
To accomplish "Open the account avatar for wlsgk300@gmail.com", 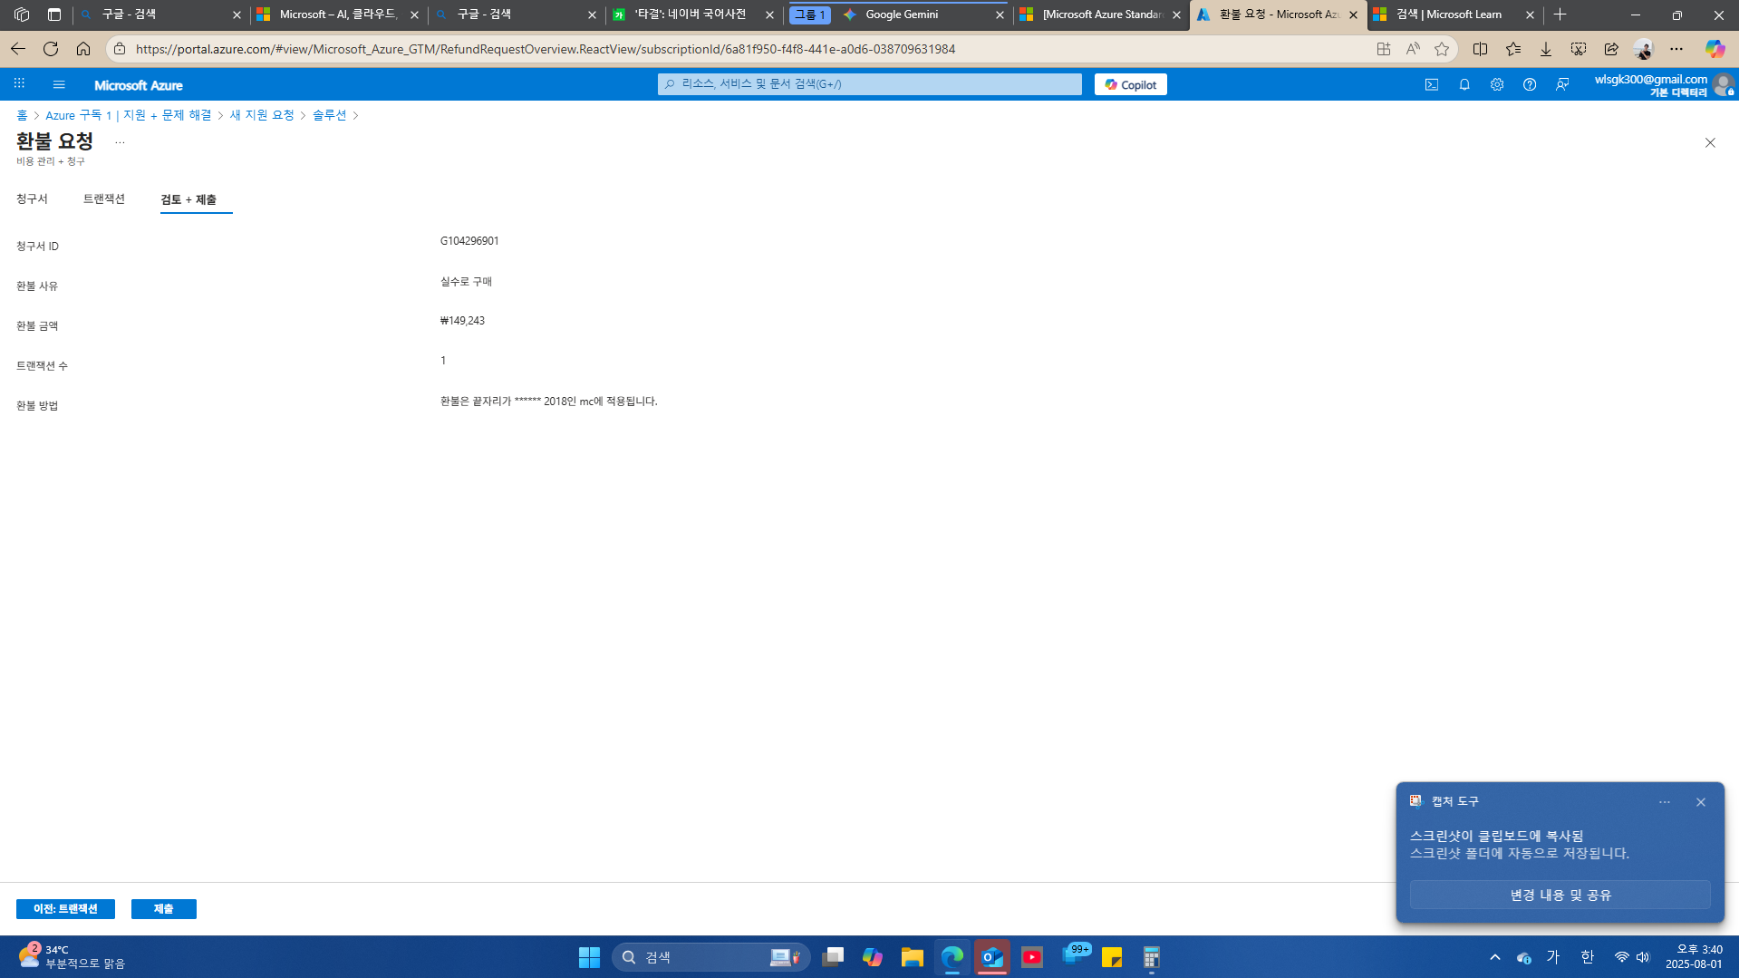I will [x=1724, y=83].
